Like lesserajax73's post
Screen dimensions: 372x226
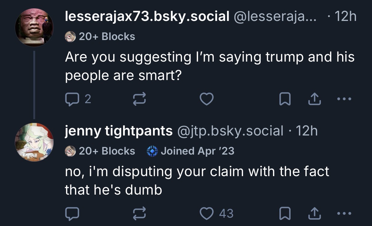click(207, 99)
